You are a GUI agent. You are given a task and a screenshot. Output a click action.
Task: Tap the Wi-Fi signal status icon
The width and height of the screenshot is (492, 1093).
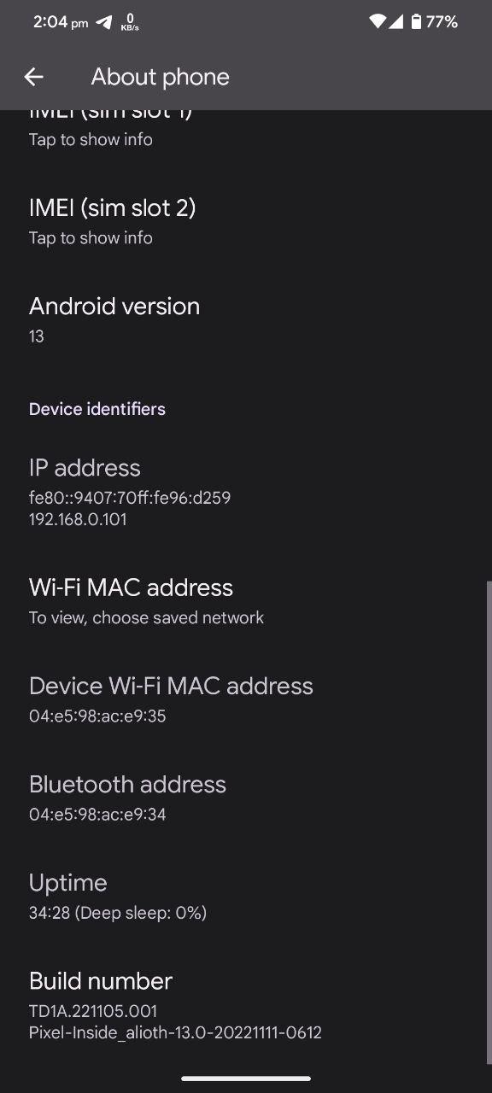point(378,22)
